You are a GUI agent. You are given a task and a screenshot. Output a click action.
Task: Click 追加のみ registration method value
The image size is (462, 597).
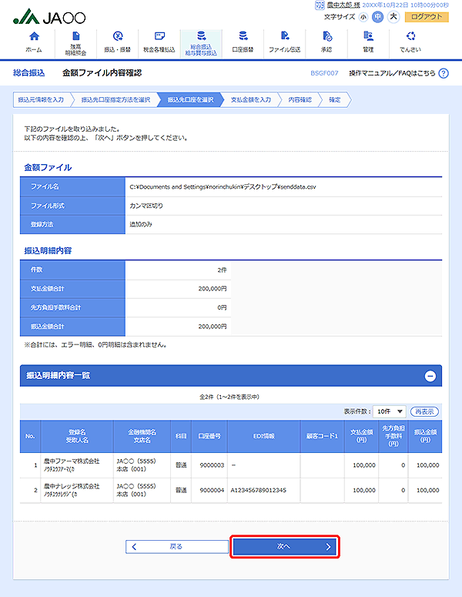[x=141, y=224]
